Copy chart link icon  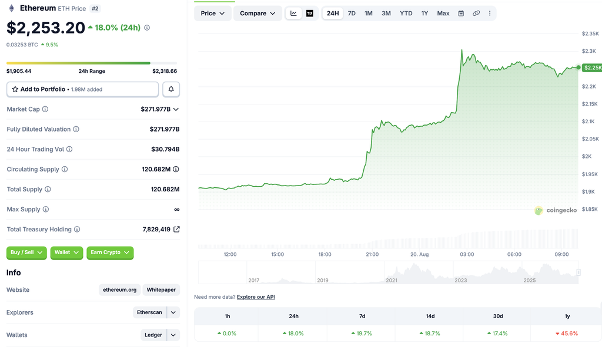(476, 14)
